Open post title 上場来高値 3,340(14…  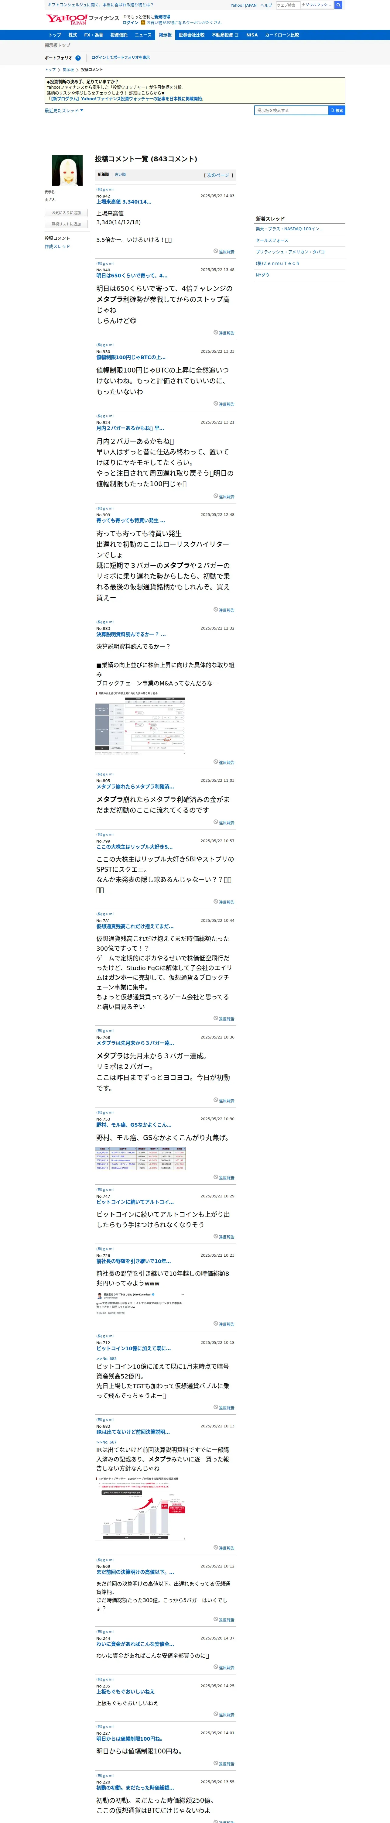(124, 202)
